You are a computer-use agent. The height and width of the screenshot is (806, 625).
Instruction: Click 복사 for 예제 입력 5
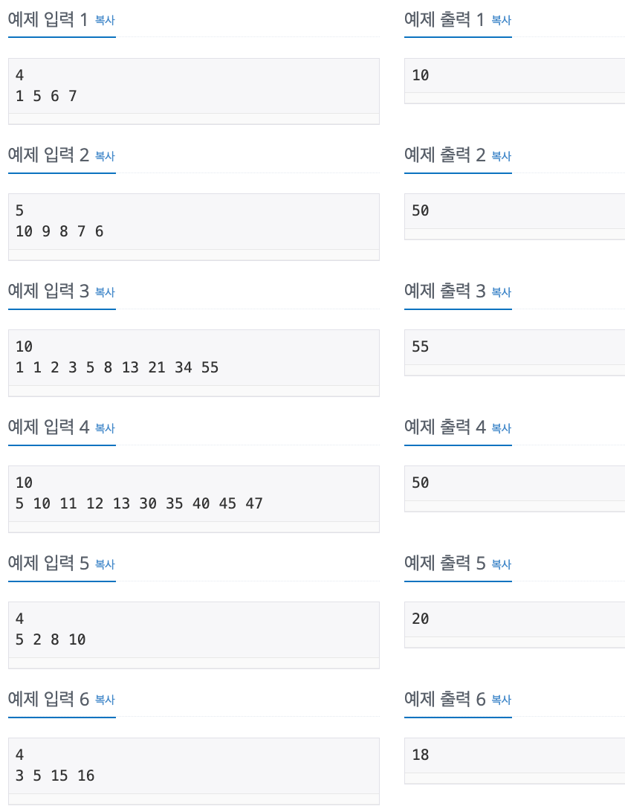[104, 564]
